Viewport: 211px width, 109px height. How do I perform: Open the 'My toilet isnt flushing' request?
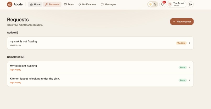coord(100,68)
